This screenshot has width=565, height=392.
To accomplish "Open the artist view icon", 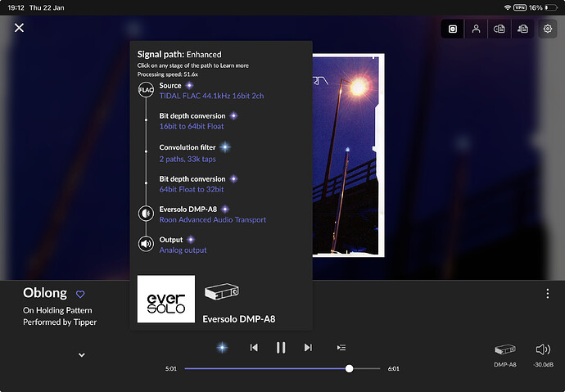I will [476, 29].
